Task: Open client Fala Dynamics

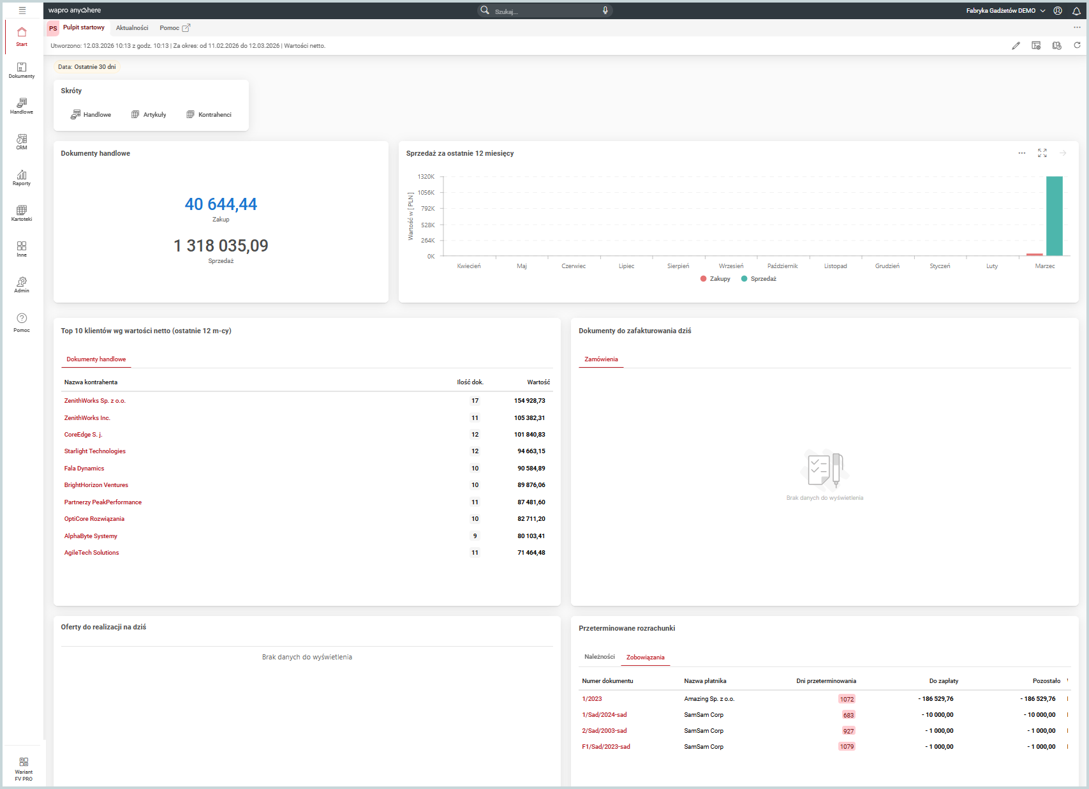Action: coord(84,469)
